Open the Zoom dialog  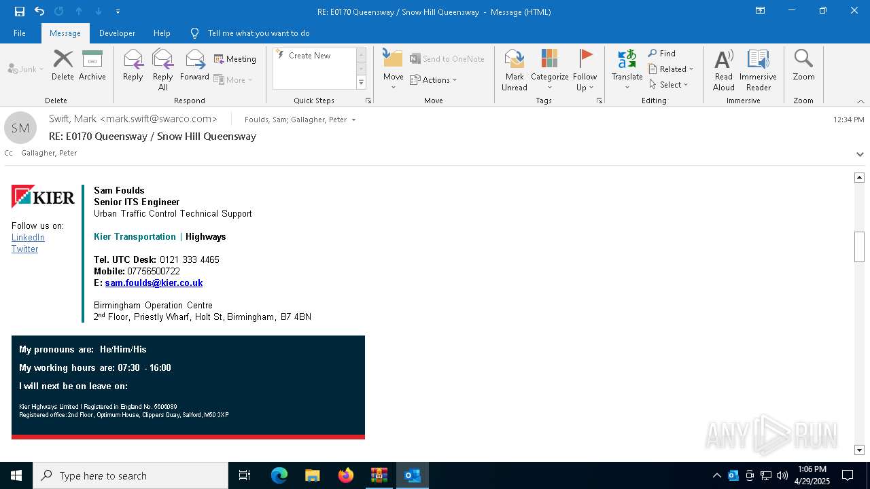[803, 65]
